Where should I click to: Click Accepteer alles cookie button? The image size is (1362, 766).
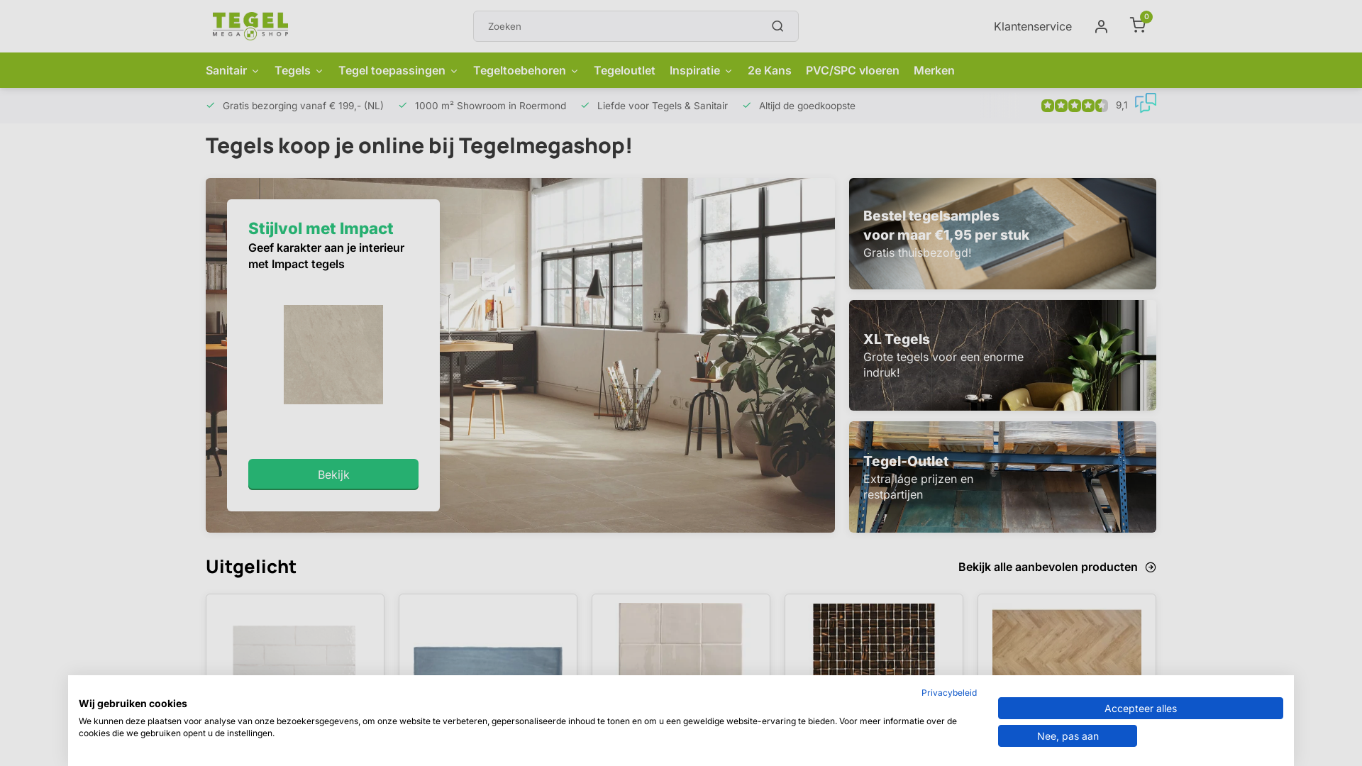click(x=1140, y=709)
